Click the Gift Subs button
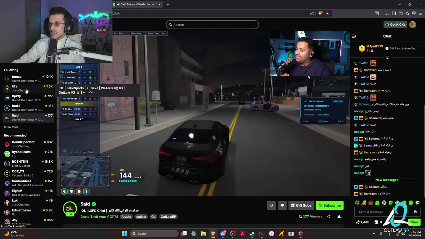 pos(301,205)
